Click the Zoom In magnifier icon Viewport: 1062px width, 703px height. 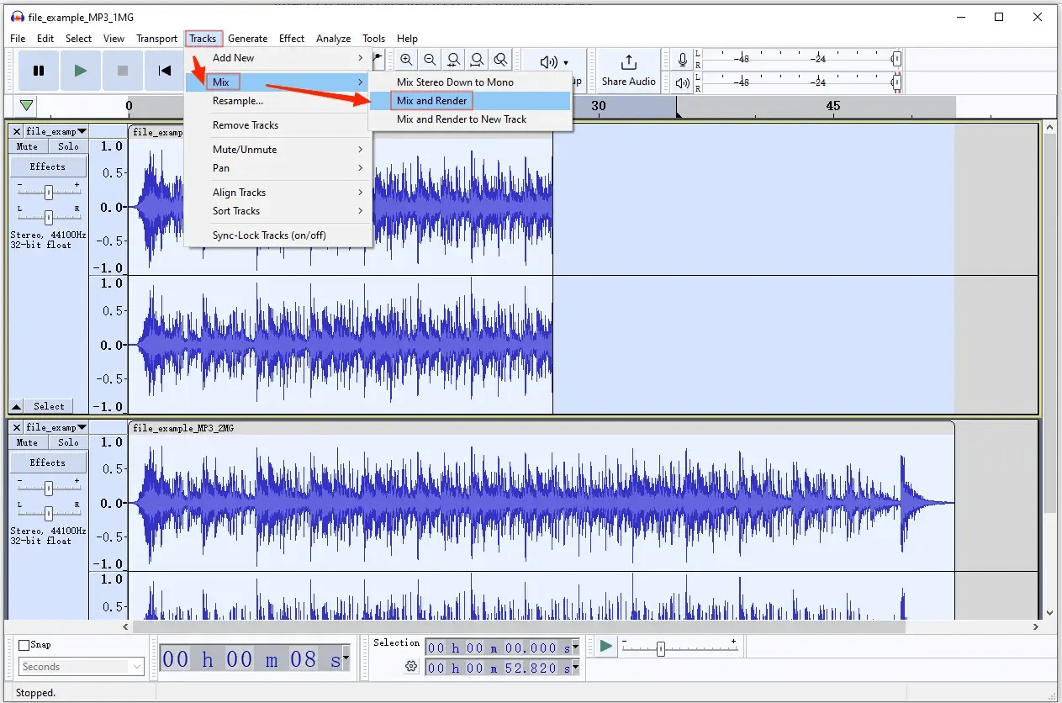point(407,60)
